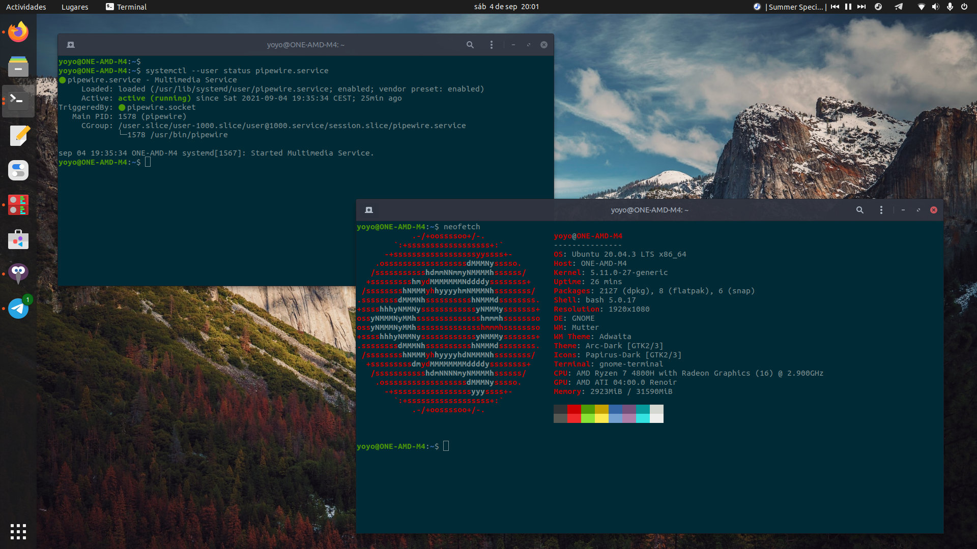Click search icon in pipewire terminal

470,45
